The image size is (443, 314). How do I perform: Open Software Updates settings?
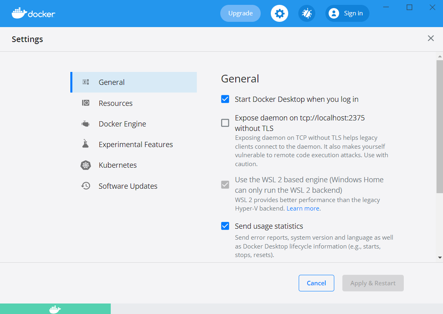134,186
